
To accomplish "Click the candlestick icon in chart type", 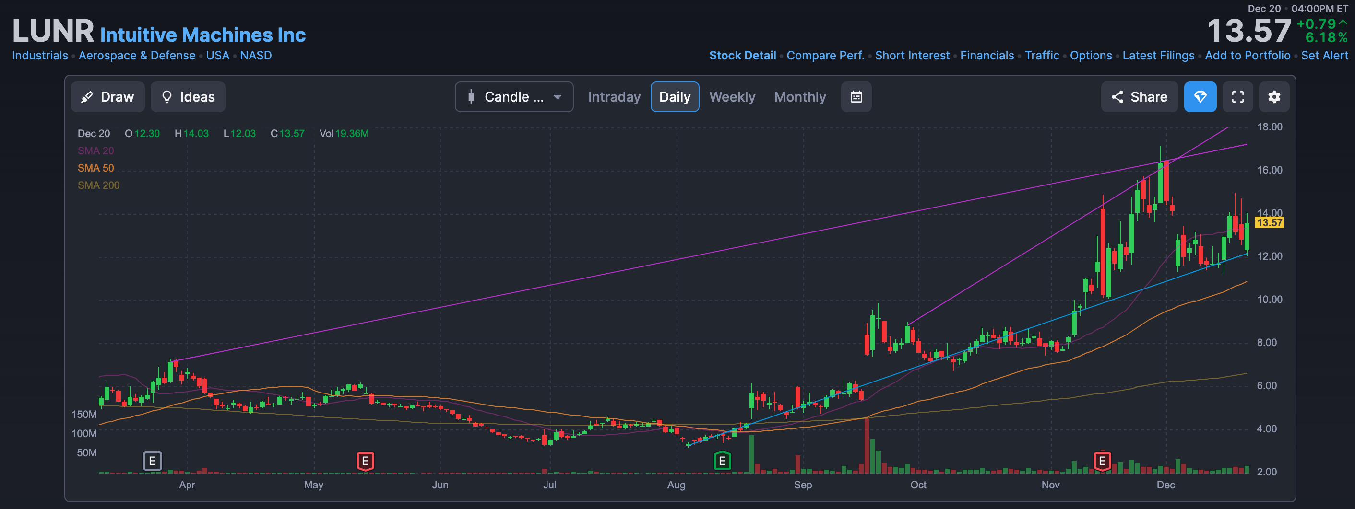I will coord(471,97).
